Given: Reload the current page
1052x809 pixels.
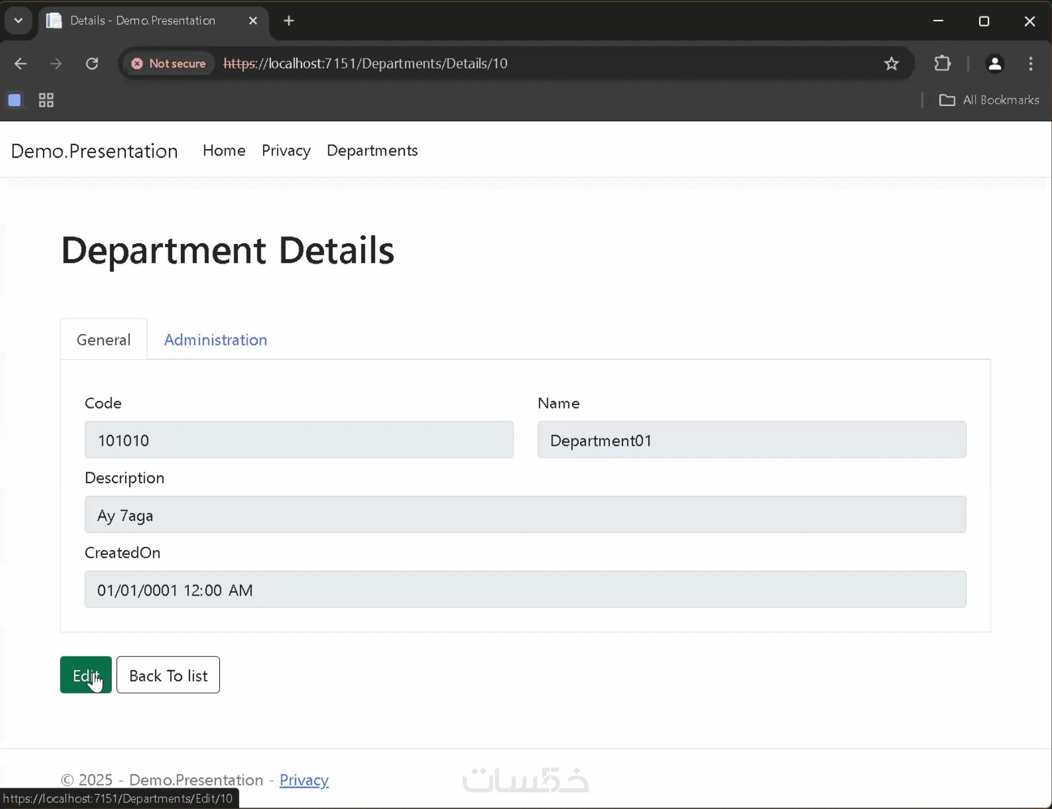Looking at the screenshot, I should [x=92, y=64].
